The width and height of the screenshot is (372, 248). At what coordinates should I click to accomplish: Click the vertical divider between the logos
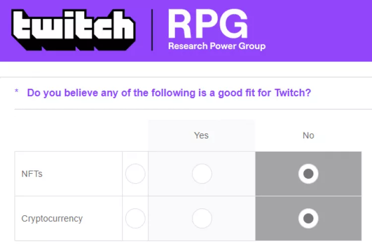[x=152, y=29]
